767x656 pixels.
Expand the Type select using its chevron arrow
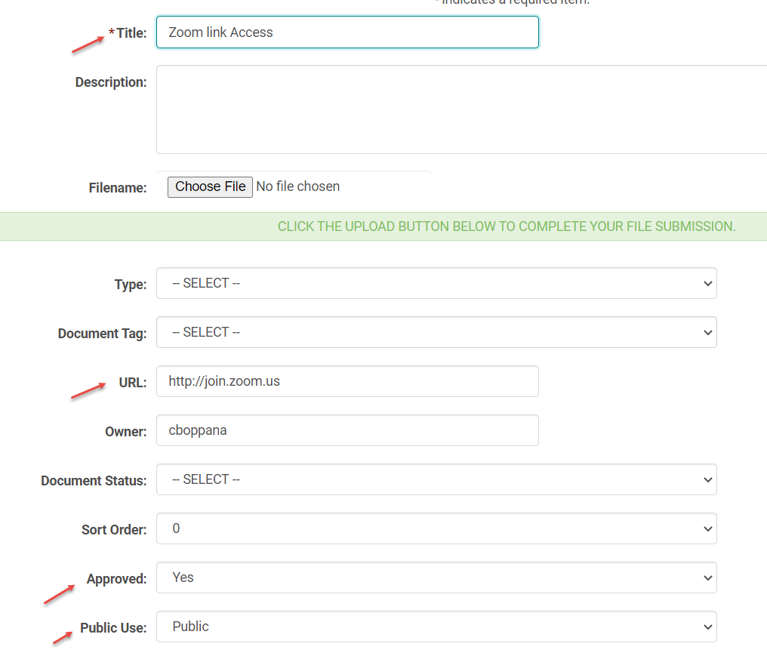tap(707, 283)
